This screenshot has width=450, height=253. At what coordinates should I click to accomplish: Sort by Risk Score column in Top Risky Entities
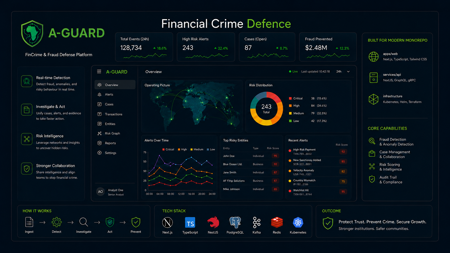coord(273,148)
